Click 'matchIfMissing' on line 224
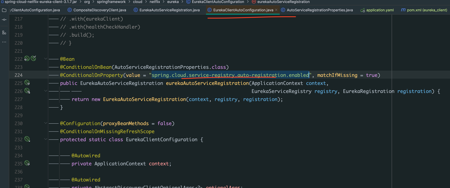This screenshot has height=188, width=450. (x=337, y=75)
